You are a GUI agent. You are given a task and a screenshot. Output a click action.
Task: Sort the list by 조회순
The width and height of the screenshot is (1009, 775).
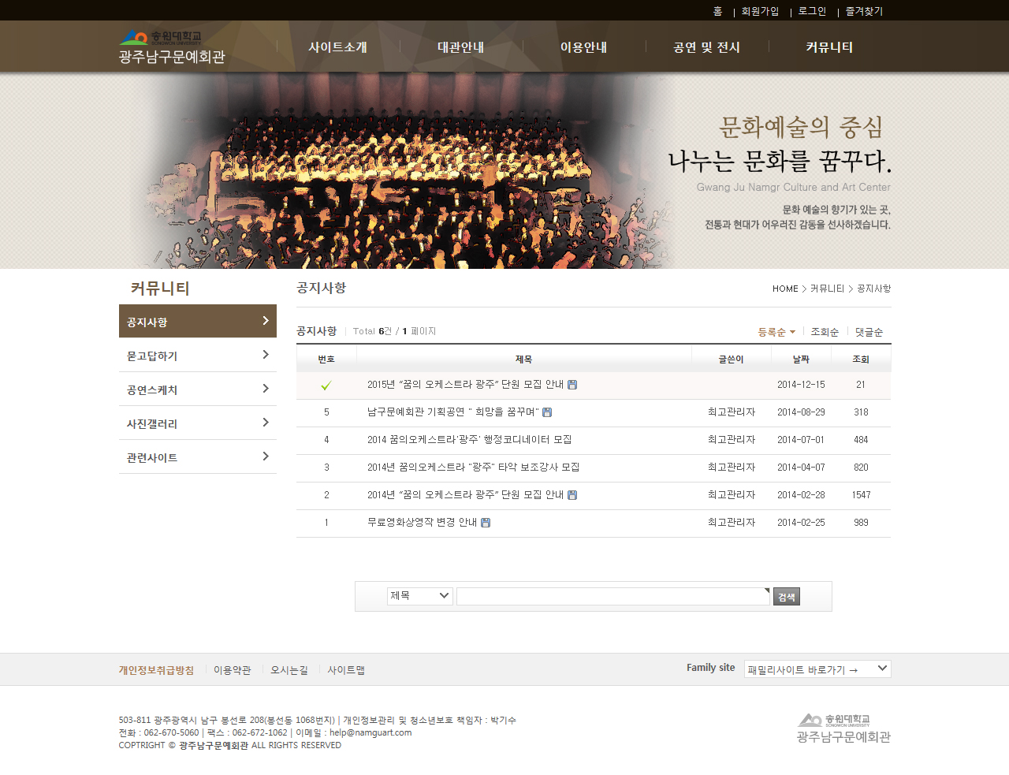825,332
